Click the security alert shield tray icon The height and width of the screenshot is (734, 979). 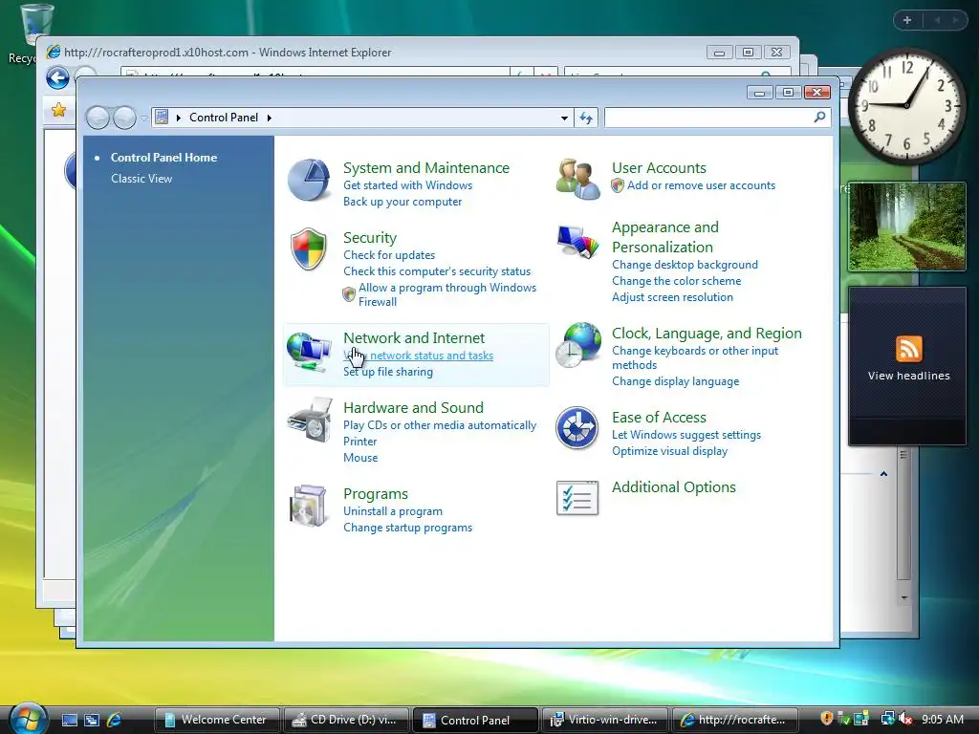pyautogui.click(x=827, y=719)
